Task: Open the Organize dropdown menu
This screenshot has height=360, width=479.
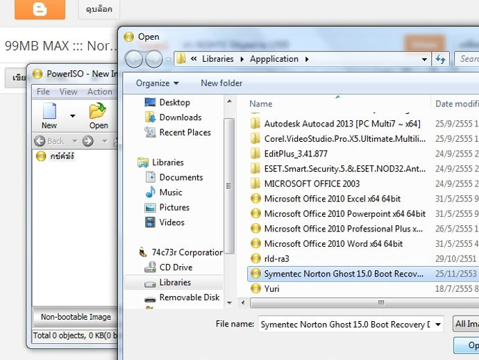Action: pyautogui.click(x=158, y=83)
